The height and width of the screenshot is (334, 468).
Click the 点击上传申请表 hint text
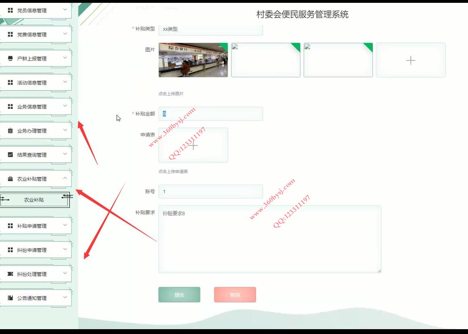pyautogui.click(x=173, y=172)
